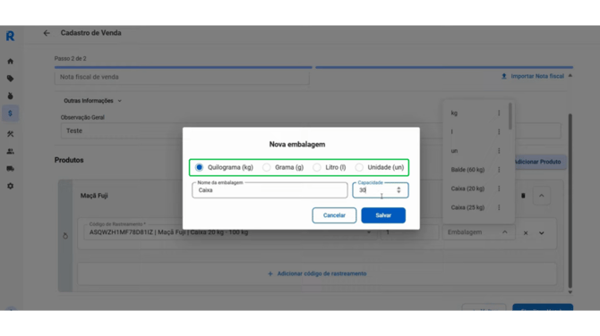The width and height of the screenshot is (600, 336).
Task: Remove tracking code row with X icon
Action: (x=526, y=233)
